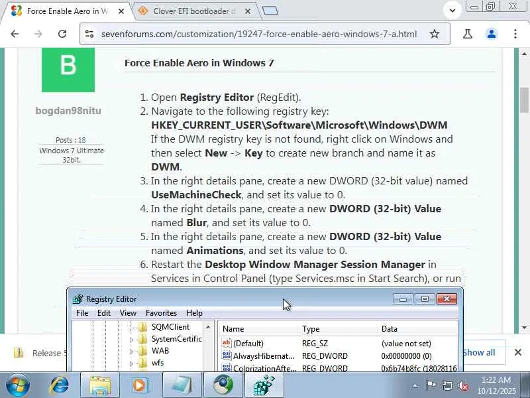The height and width of the screenshot is (398, 530).
Task: Click browser page scrollbar thumb
Action: coord(524,100)
